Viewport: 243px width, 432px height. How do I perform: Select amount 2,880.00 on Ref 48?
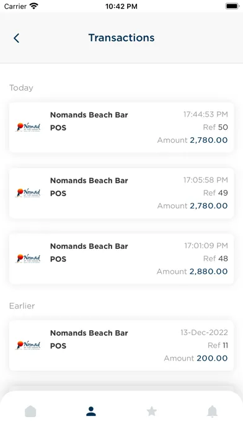coord(208,271)
